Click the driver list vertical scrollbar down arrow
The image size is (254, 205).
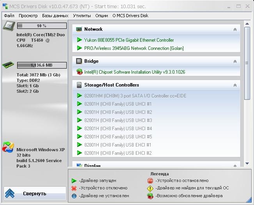tap(247, 164)
